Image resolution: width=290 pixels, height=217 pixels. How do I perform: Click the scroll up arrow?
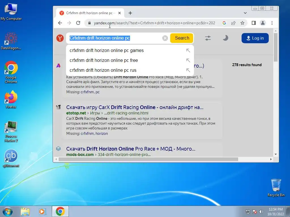(276, 31)
